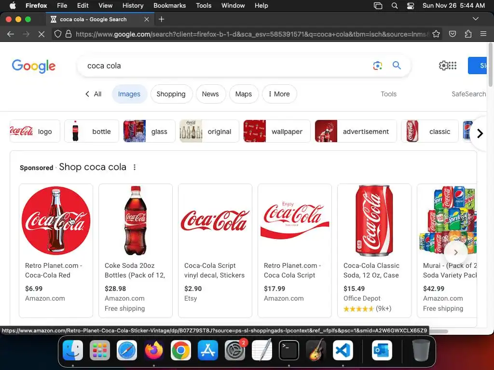Screen dimensions: 494x370
Task: Open Google quick settings gear
Action: tap(443, 66)
